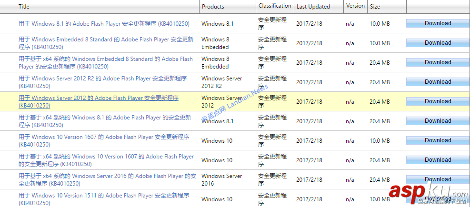Viewport: 470px width, 207px height.
Task: Sort by the Last Updated column header
Action: pyautogui.click(x=313, y=7)
